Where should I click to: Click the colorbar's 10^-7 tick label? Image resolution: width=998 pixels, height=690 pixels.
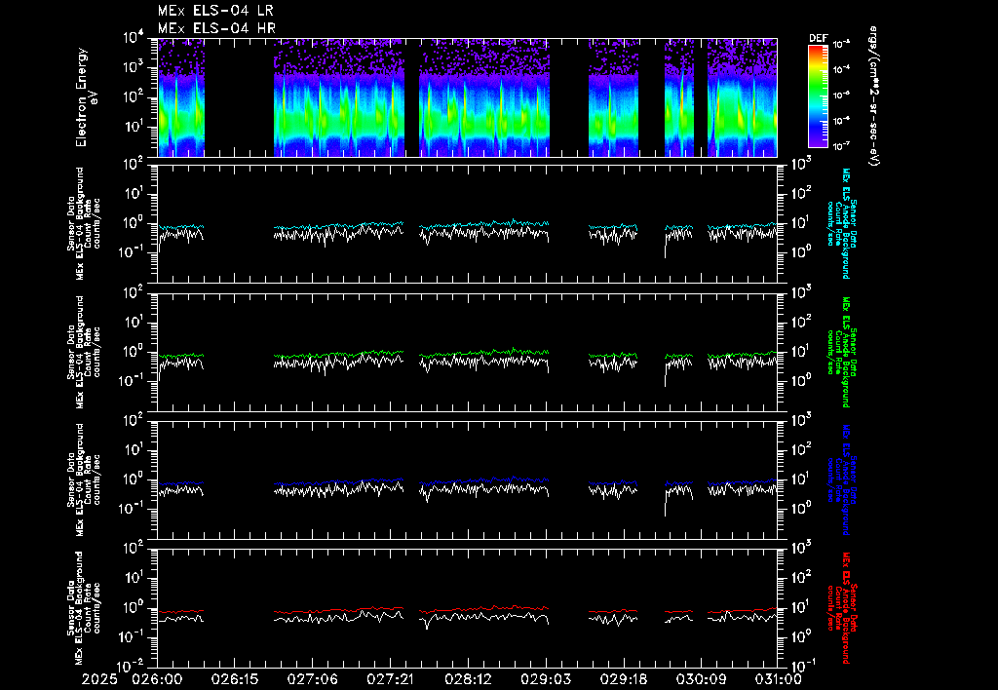tap(841, 146)
